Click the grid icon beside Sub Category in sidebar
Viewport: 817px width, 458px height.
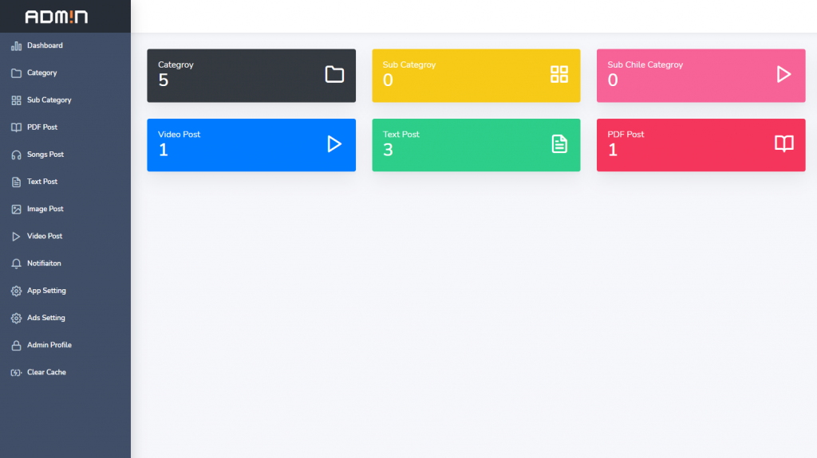pyautogui.click(x=16, y=100)
